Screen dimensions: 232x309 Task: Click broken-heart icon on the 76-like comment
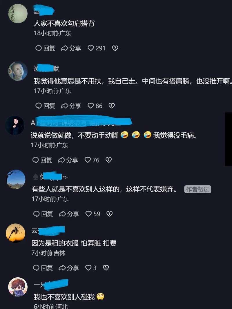(108, 160)
